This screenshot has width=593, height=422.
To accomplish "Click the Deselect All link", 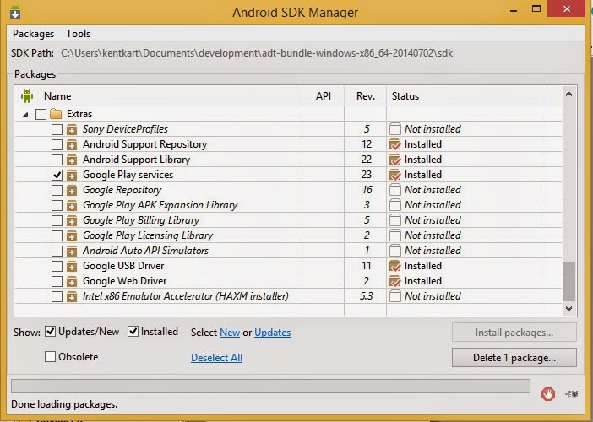I will [216, 358].
